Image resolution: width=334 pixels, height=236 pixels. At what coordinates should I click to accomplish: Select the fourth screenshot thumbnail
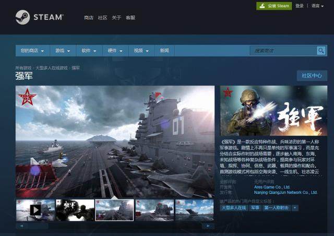click(154, 210)
